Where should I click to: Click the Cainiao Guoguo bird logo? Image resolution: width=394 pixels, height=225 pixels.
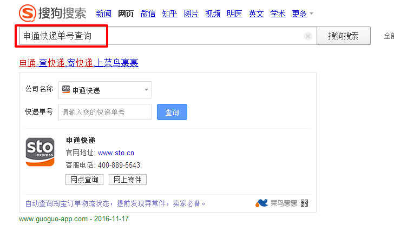pos(262,203)
